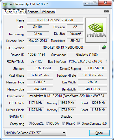
Task: Click the Bus Interface question mark
Action: pyautogui.click(x=106, y=61)
